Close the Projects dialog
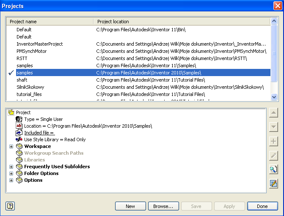Viewport: 284px width, 216px height. (278, 6)
